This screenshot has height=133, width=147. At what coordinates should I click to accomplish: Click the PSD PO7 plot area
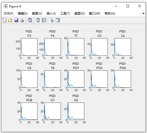(76, 79)
